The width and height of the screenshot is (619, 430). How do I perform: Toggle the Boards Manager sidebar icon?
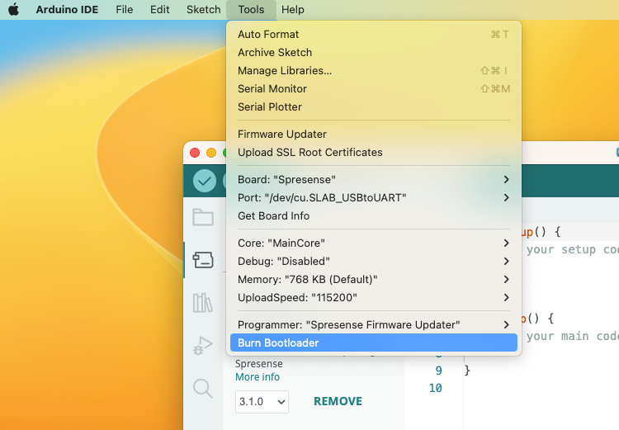tap(203, 260)
